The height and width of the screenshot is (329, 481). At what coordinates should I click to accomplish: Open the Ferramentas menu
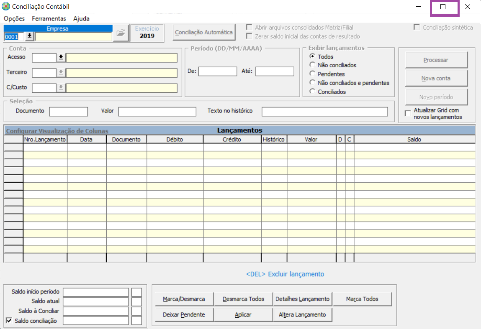pos(49,19)
